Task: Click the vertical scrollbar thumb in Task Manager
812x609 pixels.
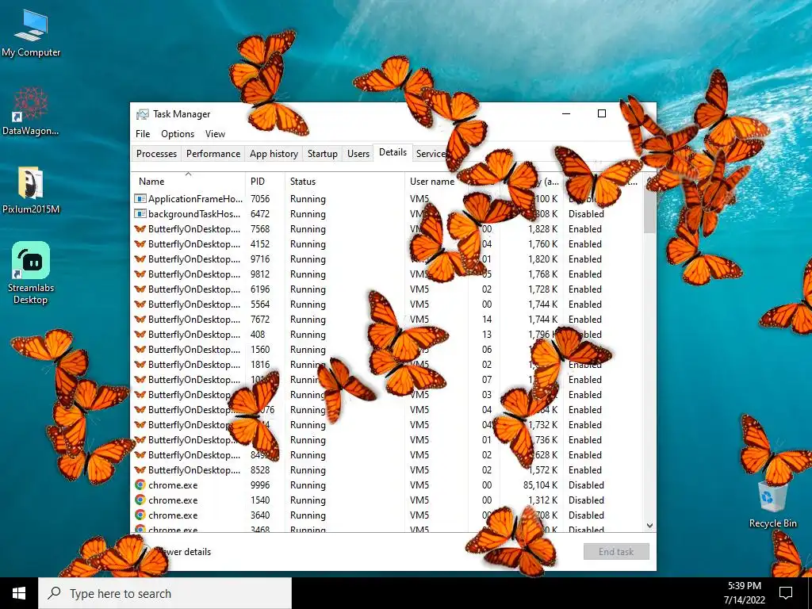Action: (x=649, y=209)
